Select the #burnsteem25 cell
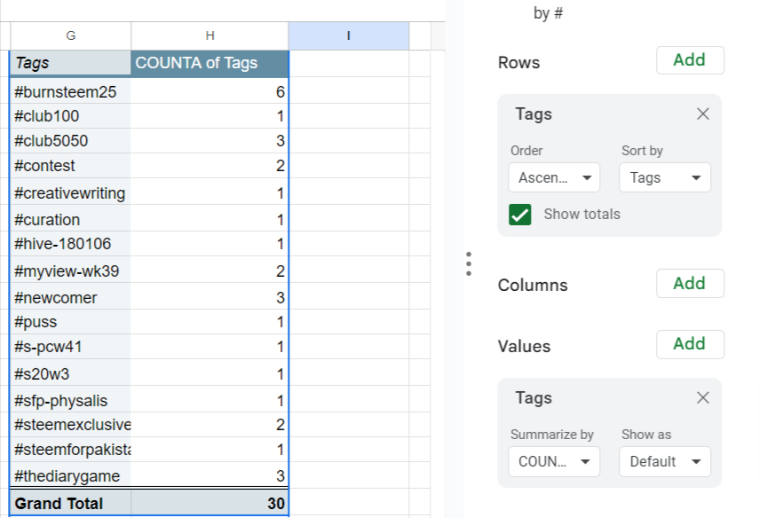The width and height of the screenshot is (759, 518). [71, 91]
